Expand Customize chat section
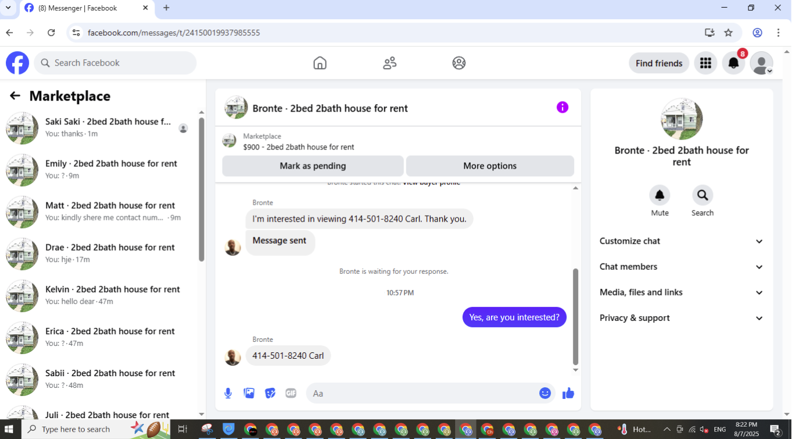This screenshot has height=439, width=792. [x=682, y=241]
